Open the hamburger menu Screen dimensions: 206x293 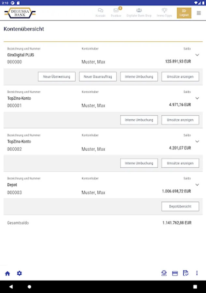pos(199,13)
